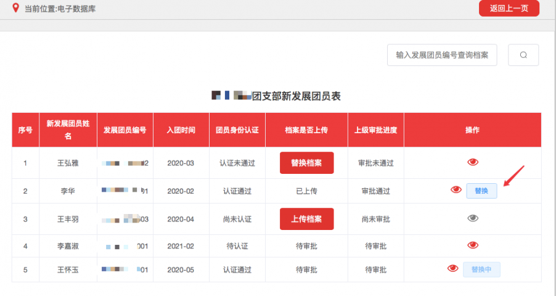Image resolution: width=556 pixels, height=296 pixels.
Task: Click eye icon in 李华's row
Action: click(456, 190)
